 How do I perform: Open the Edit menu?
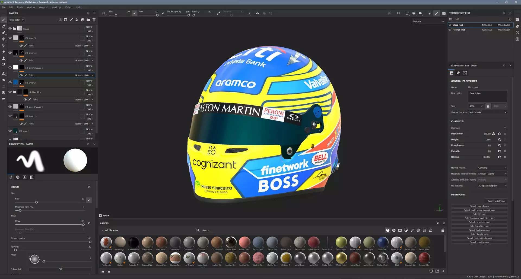tap(11, 7)
